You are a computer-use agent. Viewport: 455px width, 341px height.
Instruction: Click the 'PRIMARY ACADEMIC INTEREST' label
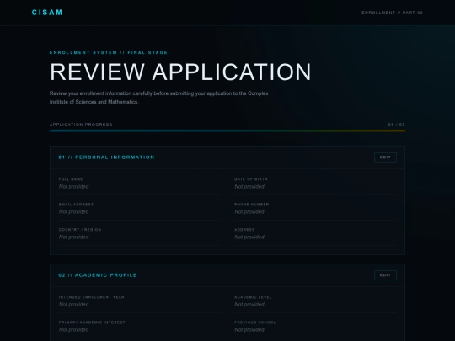(92, 322)
